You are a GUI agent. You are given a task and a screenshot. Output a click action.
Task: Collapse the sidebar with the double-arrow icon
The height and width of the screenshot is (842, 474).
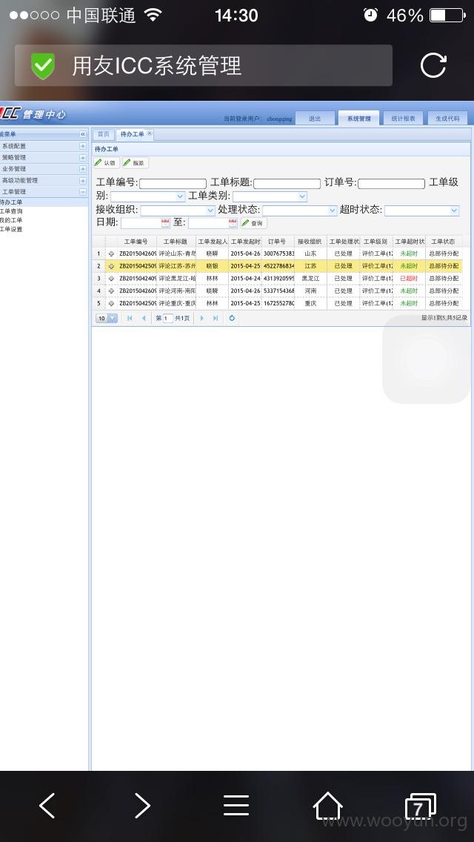click(83, 134)
